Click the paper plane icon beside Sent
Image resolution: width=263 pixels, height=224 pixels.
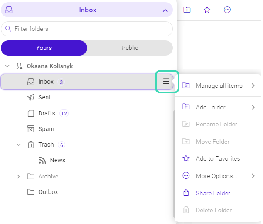click(x=31, y=97)
